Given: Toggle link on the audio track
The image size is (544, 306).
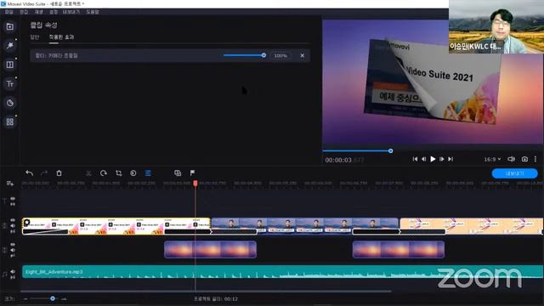Looking at the screenshot, I should [x=13, y=277].
